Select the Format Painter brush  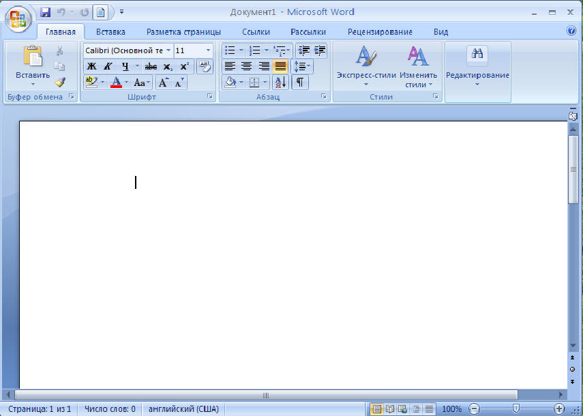60,82
